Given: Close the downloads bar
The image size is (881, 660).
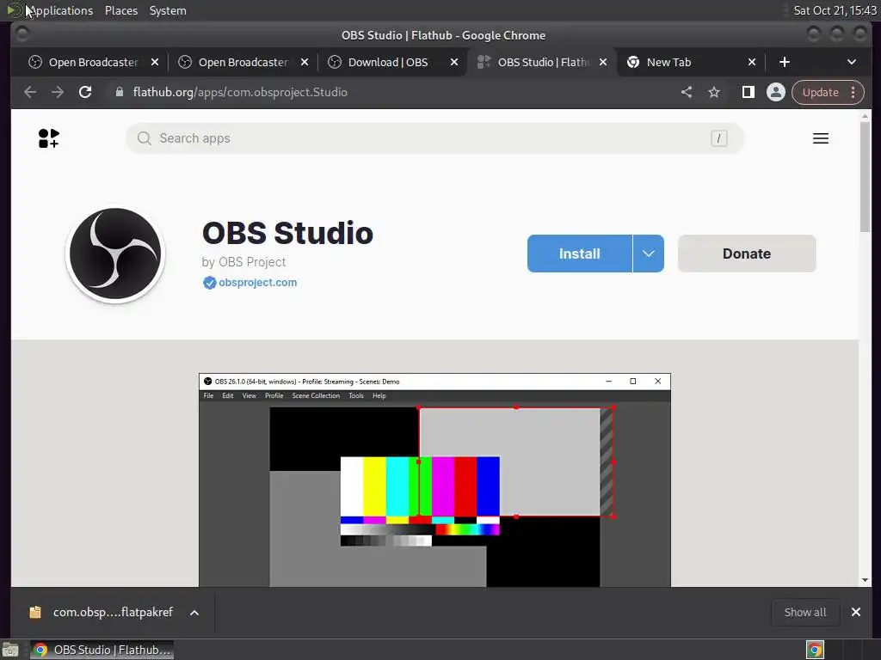Looking at the screenshot, I should [x=856, y=612].
